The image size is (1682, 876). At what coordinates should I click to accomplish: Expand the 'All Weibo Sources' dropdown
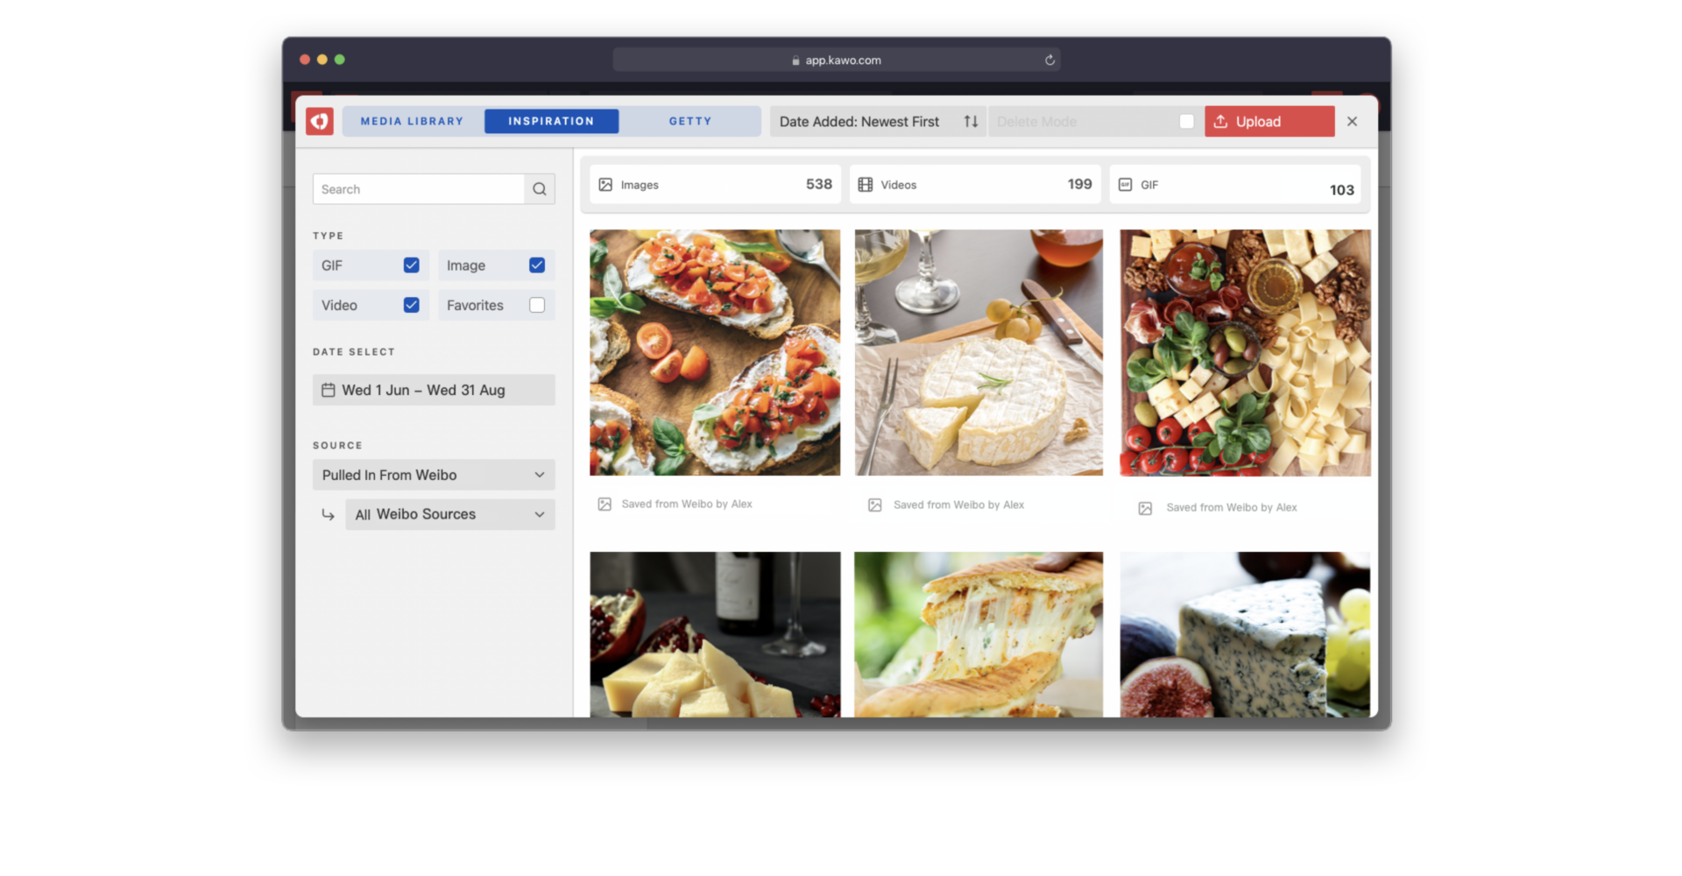(449, 514)
